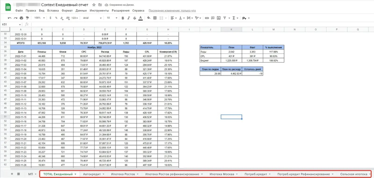Open the Справка menu

click(138, 11)
